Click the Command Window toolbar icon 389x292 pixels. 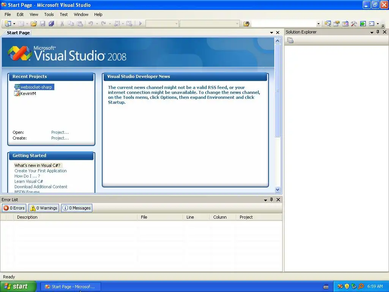372,24
